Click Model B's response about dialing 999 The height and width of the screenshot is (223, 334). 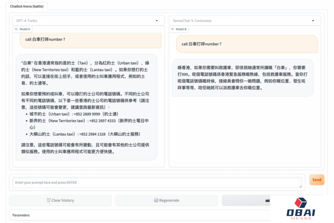[242, 78]
